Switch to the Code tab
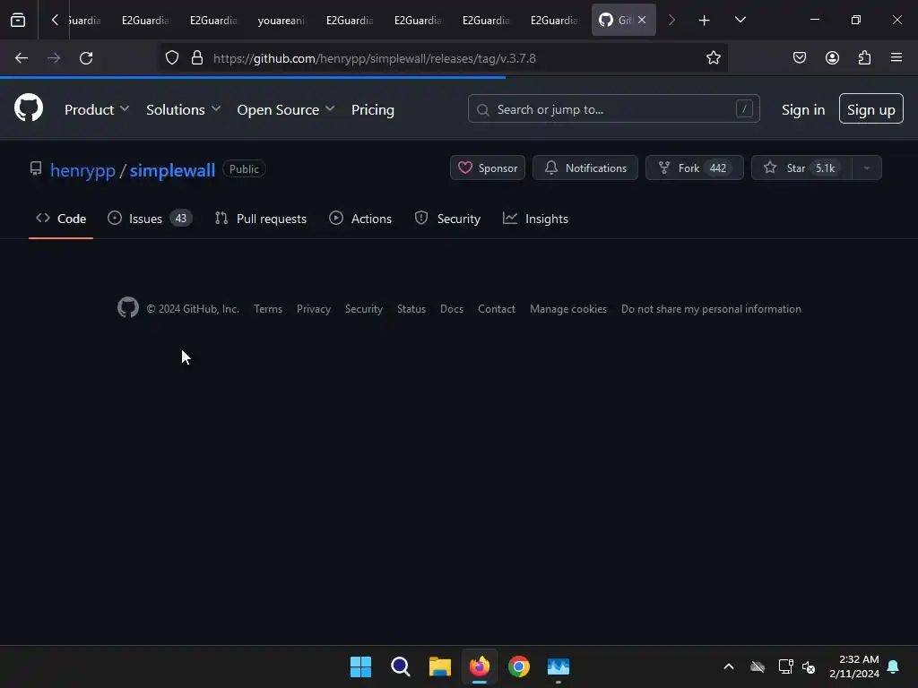 [61, 219]
